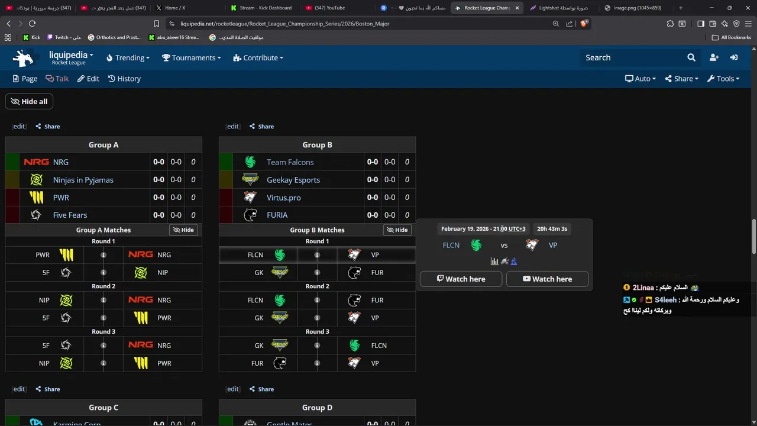Click the match statistics bar-chart icon in popup

click(x=494, y=262)
